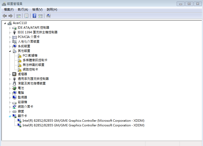The width and height of the screenshot is (203, 146).
Task: Click the 顯示卡 display adapter icon
Action: pos(14,116)
